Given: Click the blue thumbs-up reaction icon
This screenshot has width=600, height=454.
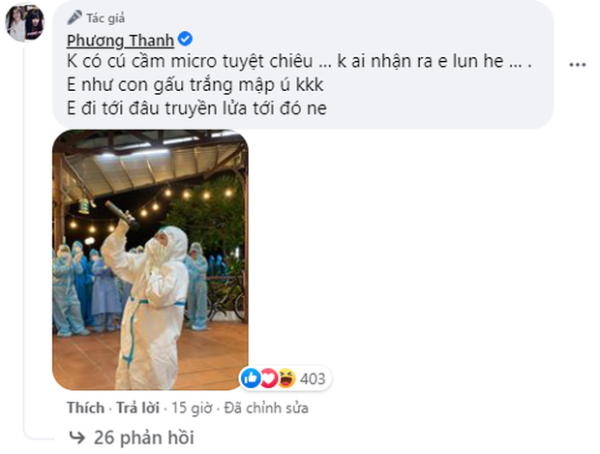Looking at the screenshot, I should click(x=251, y=378).
